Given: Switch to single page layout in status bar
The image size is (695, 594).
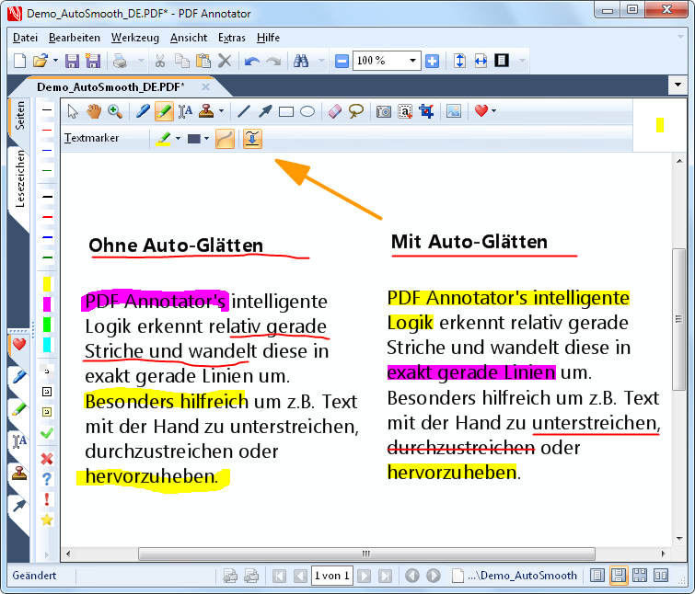Looking at the screenshot, I should pos(597,576).
